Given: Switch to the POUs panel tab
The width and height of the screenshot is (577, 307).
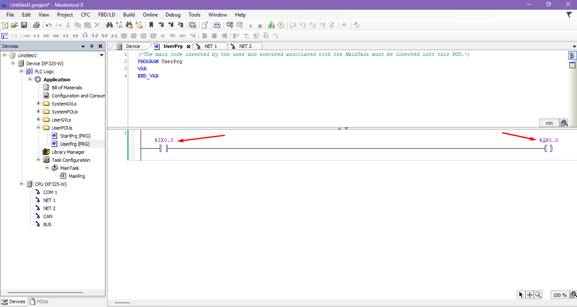Looking at the screenshot, I should (x=39, y=301).
